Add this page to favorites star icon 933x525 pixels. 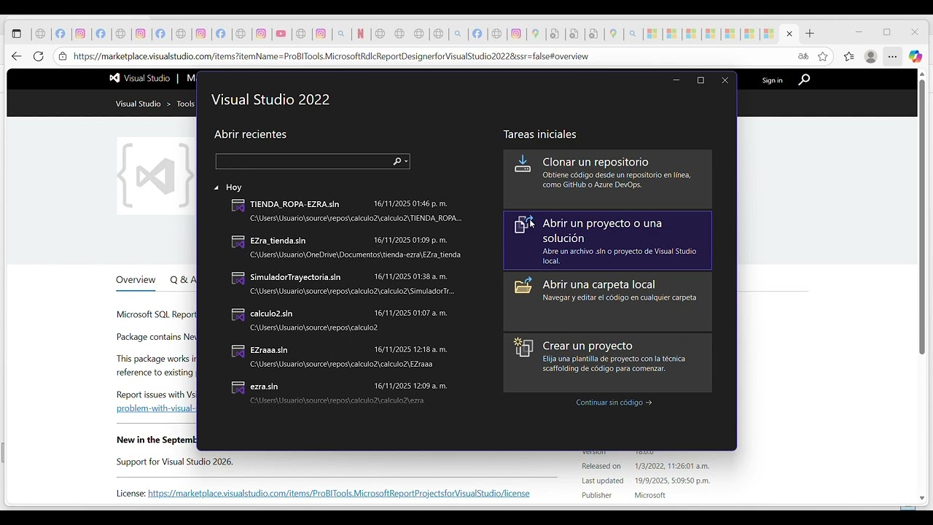point(823,56)
